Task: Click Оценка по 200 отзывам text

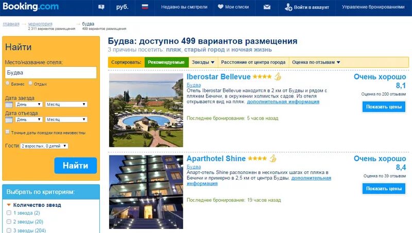Action: tap(383, 94)
